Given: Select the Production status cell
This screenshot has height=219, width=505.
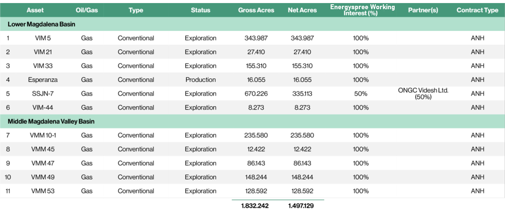Looking at the screenshot, I should point(200,80).
